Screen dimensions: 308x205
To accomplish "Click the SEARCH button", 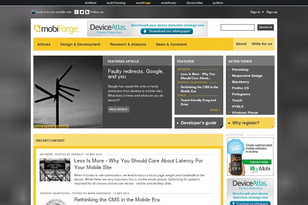I will (x=265, y=28).
